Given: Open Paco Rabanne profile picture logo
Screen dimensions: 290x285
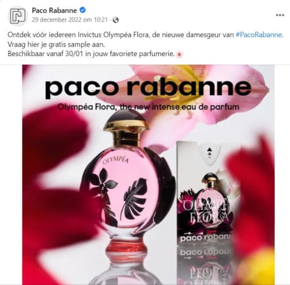Looking at the screenshot, I should (18, 16).
